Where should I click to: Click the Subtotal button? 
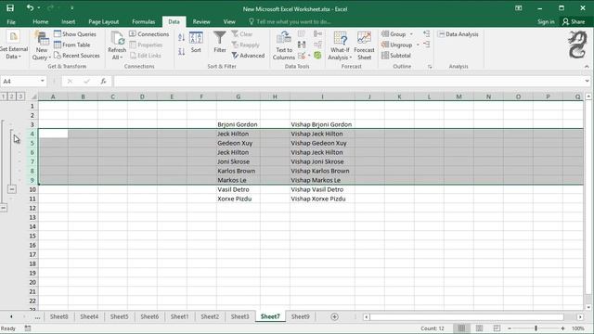[x=396, y=56]
